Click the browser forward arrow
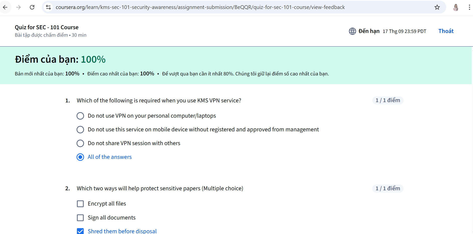Viewport: 473px width, 234px height. [19, 7]
